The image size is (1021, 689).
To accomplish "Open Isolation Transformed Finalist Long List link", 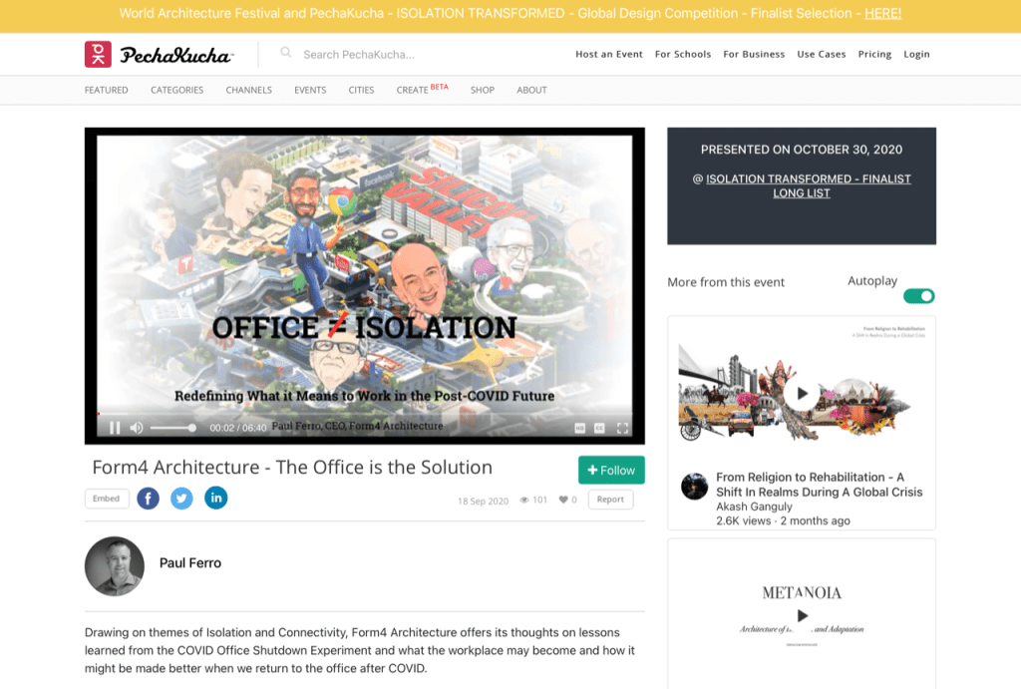I will (808, 185).
